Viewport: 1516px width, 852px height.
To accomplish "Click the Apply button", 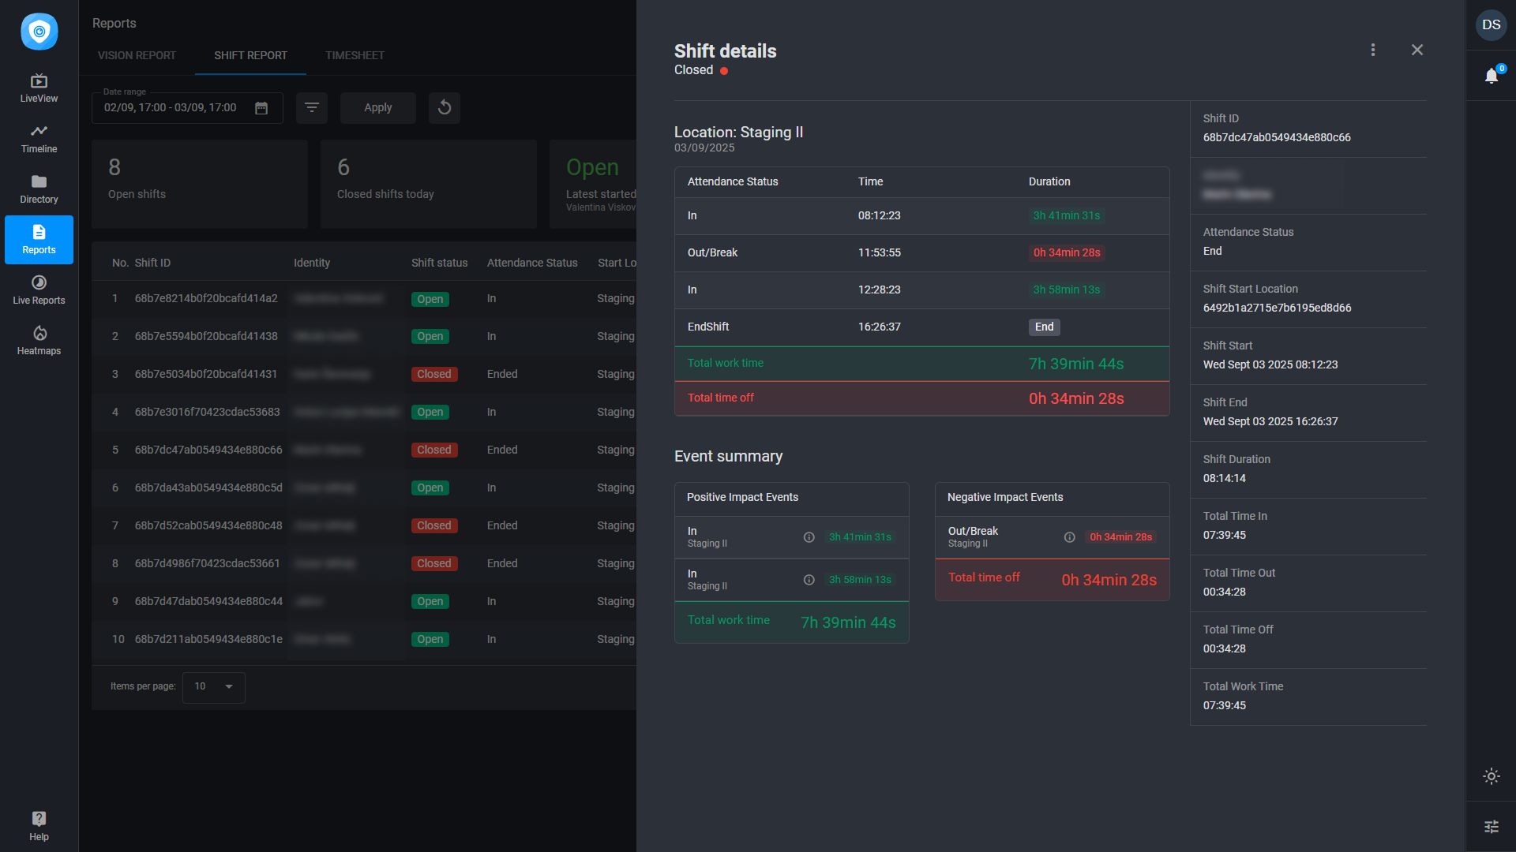I will point(377,107).
